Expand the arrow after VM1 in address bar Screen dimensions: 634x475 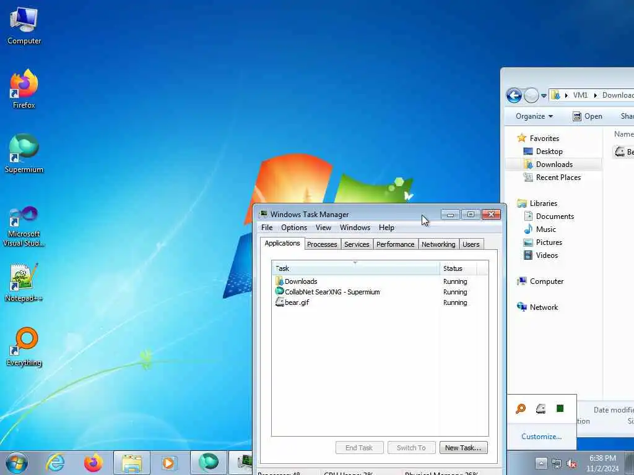coord(595,95)
